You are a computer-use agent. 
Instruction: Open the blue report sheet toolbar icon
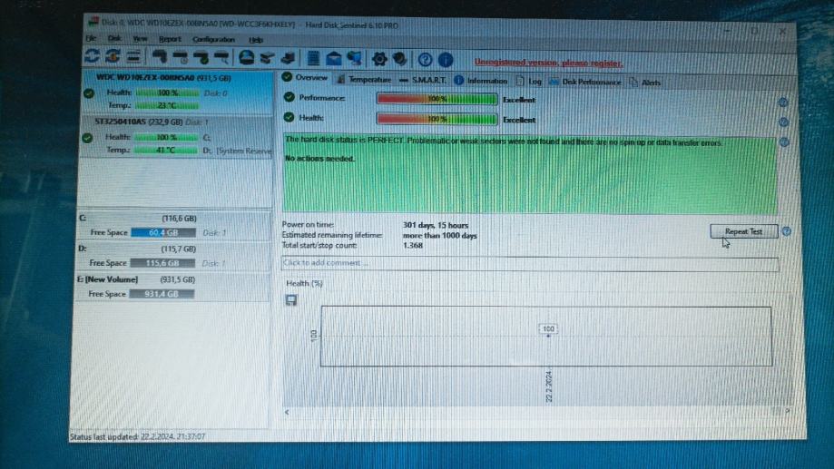pyautogui.click(x=313, y=58)
